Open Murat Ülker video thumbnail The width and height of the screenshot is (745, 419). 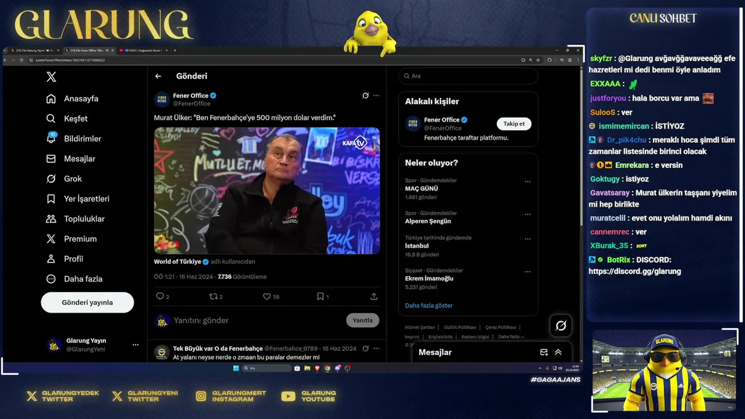pos(267,191)
